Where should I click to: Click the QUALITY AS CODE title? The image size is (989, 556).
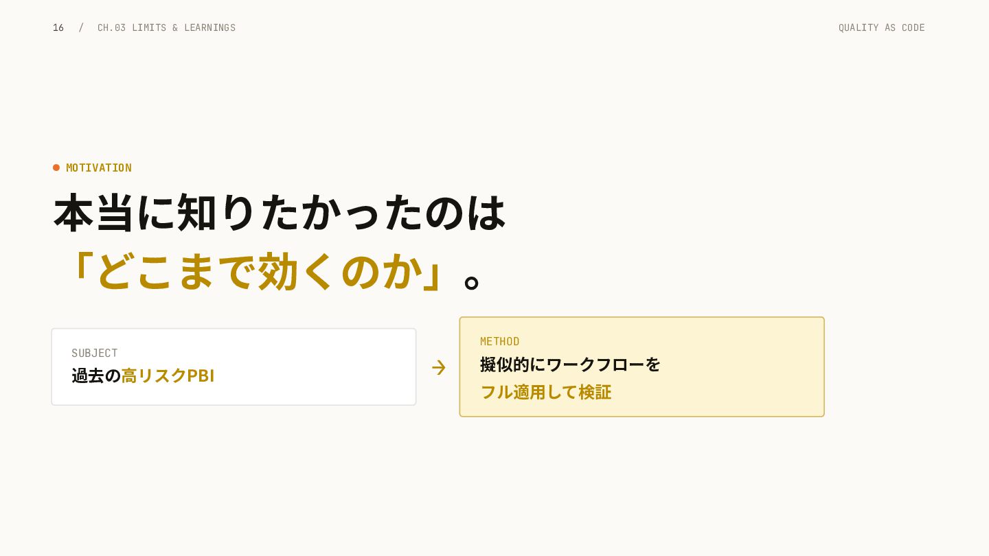[881, 27]
